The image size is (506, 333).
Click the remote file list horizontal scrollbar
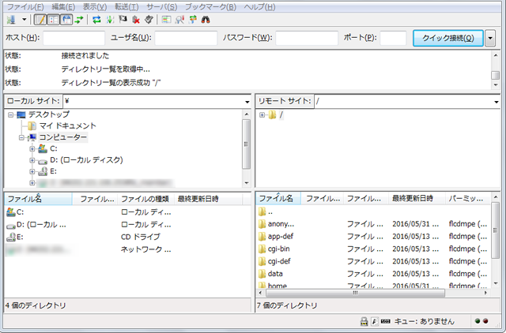coord(373,293)
